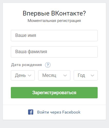Focus the Ваше имя input field

54,36
